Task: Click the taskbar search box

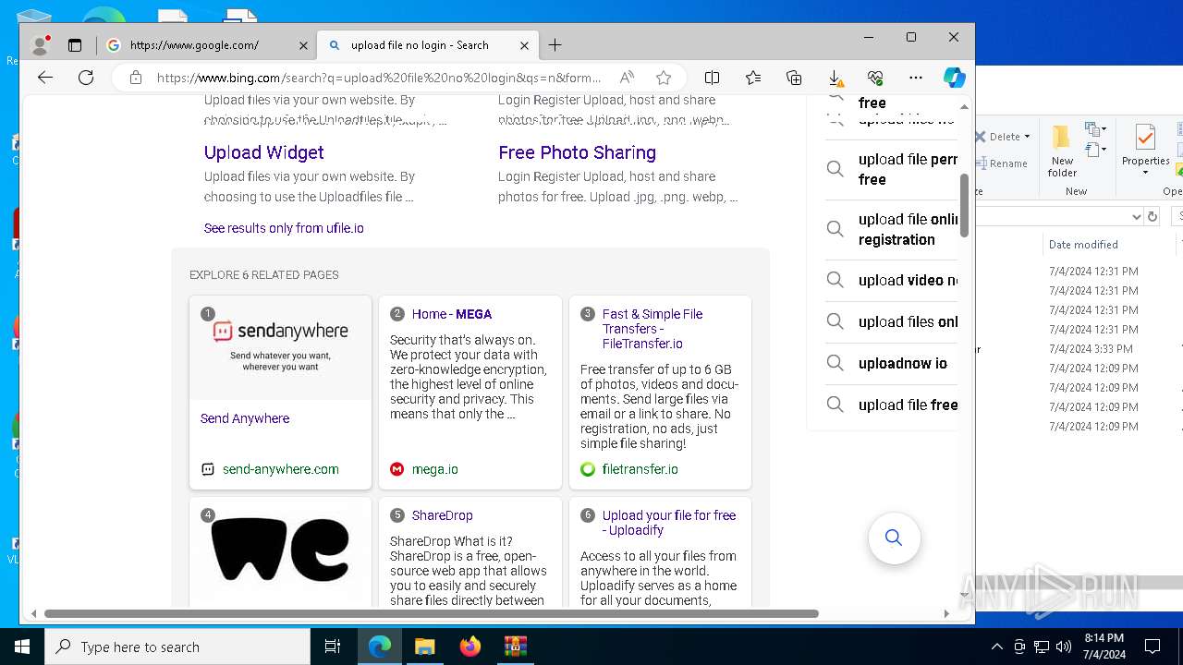Action: 177,647
